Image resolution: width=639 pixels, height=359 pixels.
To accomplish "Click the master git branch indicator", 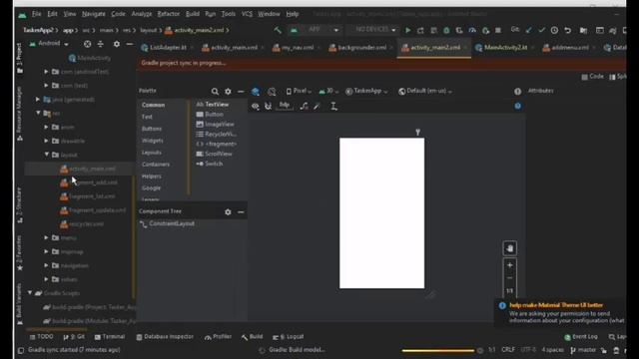I will [x=583, y=350].
